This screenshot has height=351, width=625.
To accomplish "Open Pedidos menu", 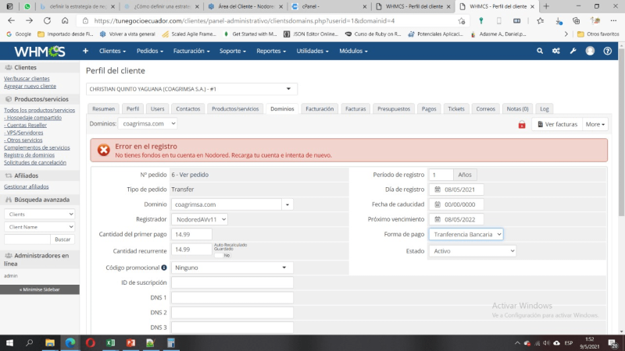I will [150, 51].
